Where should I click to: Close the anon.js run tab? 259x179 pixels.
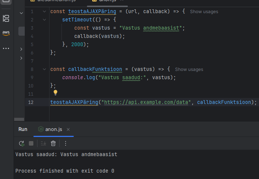68,129
